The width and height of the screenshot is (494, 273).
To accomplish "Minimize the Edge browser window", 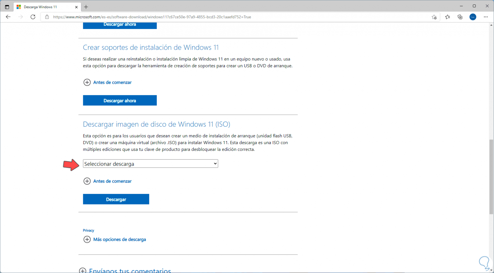I will [x=461, y=6].
